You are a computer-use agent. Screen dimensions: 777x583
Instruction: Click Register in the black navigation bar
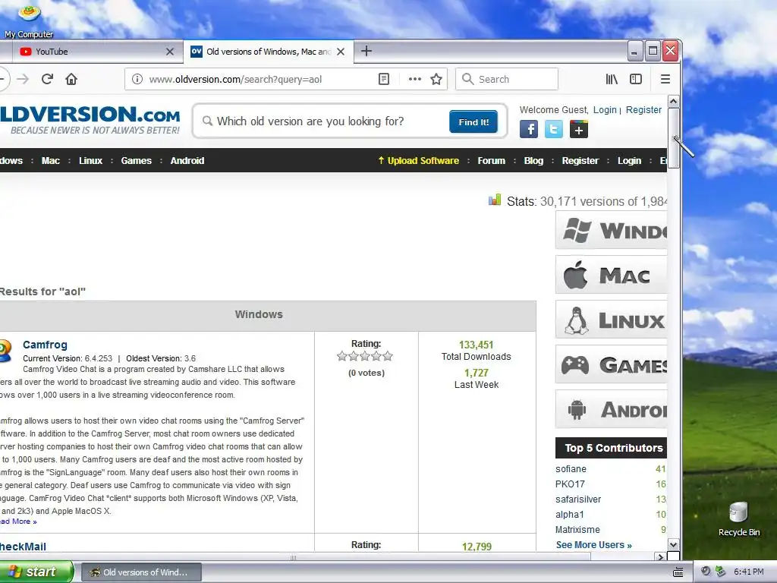point(580,161)
